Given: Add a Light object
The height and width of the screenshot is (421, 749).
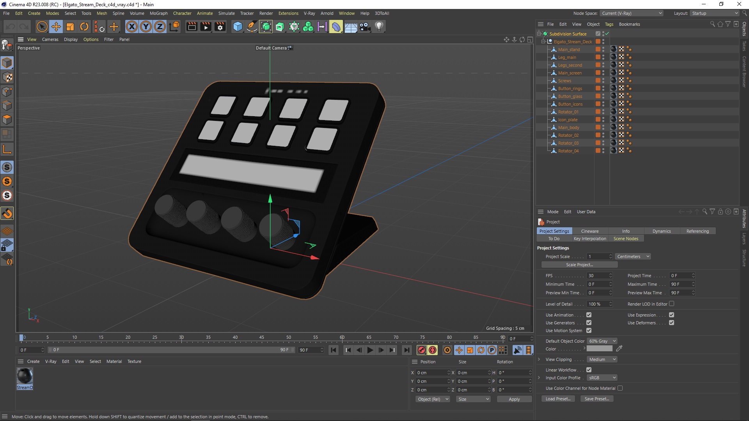Looking at the screenshot, I should 379,27.
